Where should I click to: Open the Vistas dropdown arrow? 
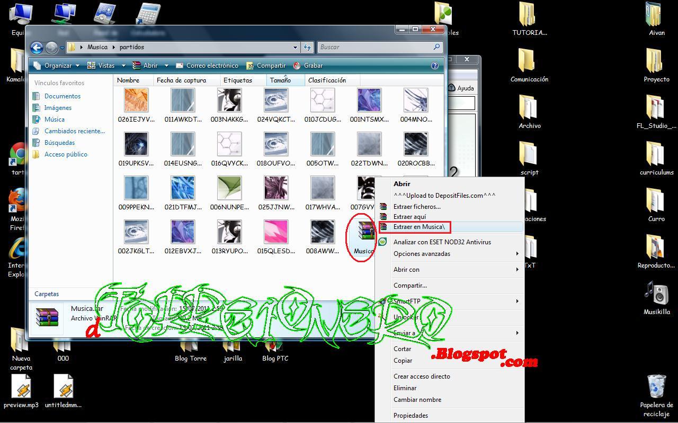[x=123, y=66]
